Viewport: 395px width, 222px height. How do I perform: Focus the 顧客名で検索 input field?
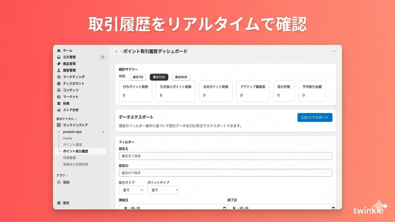click(x=226, y=156)
